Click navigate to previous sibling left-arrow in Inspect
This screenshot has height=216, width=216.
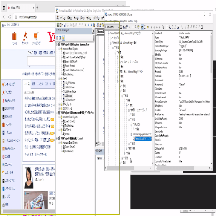(x=151, y=27)
